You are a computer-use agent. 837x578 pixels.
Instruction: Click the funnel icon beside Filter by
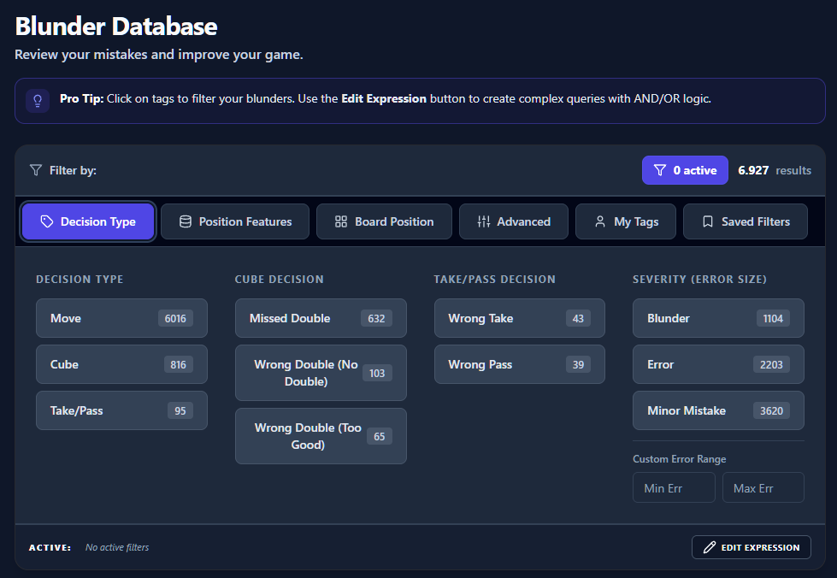tap(36, 170)
